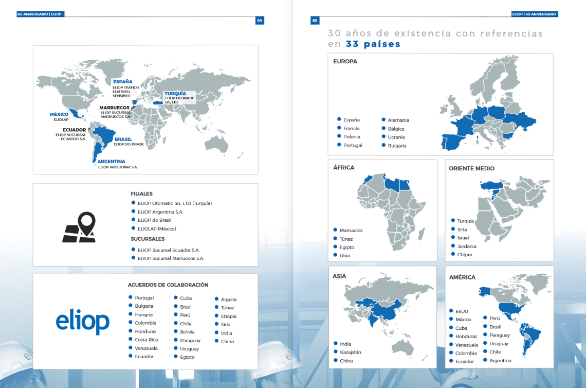Click the FILIALES section heading
Image resolution: width=586 pixels, height=388 pixels.
pyautogui.click(x=141, y=194)
